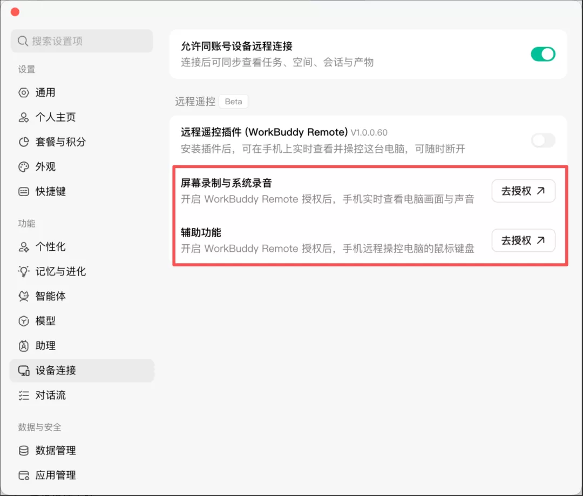The image size is (583, 496).
Task: Click the 智能体 robot face icon
Action: pos(23,296)
